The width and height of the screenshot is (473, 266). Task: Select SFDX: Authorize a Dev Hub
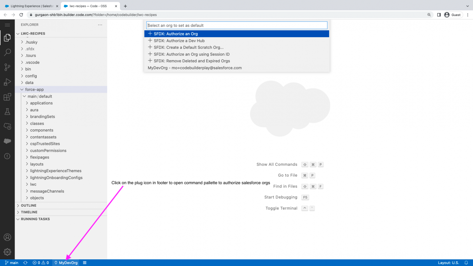point(237,41)
